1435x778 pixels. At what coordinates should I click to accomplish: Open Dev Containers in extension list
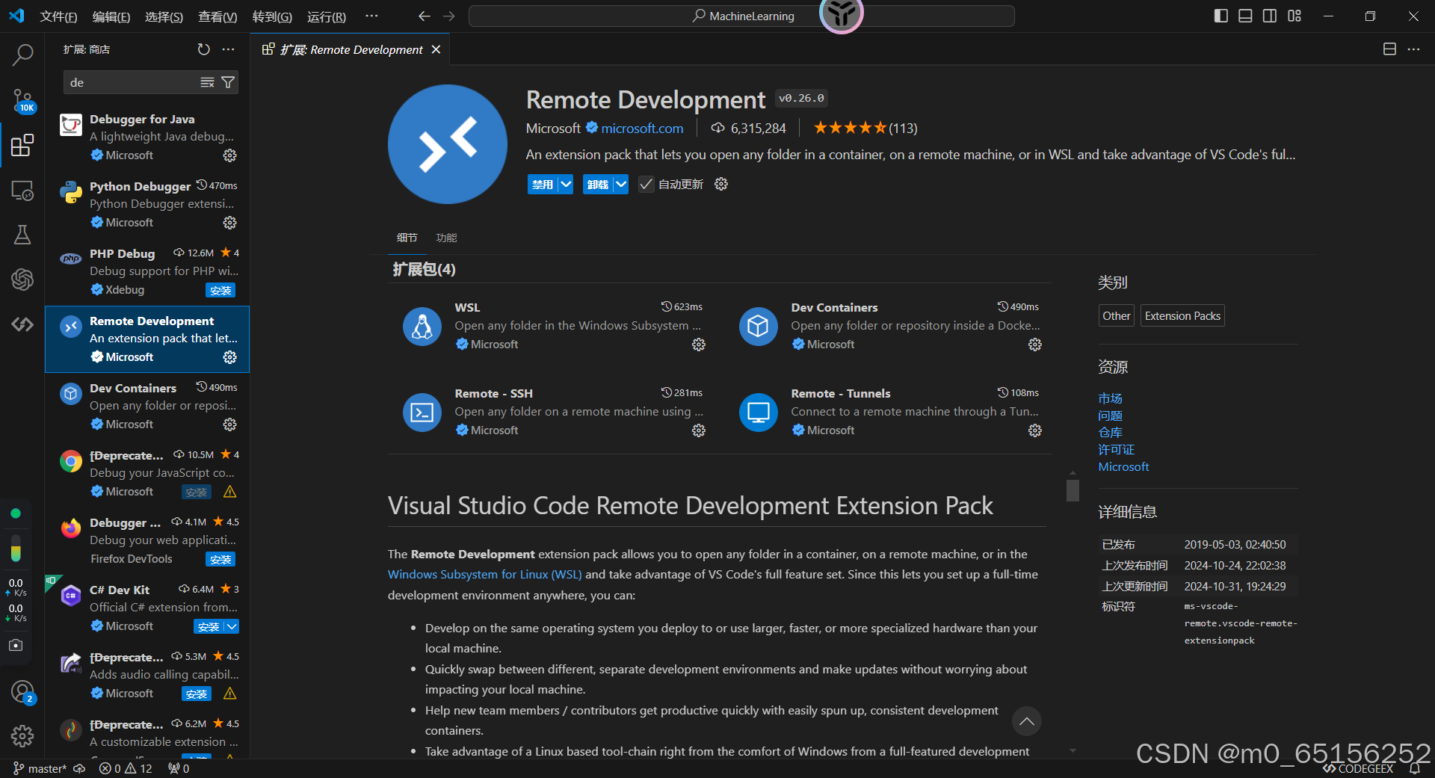coord(147,407)
